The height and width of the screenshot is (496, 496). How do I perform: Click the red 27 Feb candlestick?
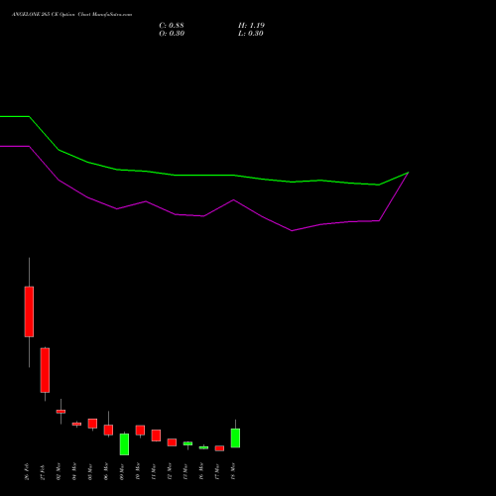pyautogui.click(x=45, y=370)
